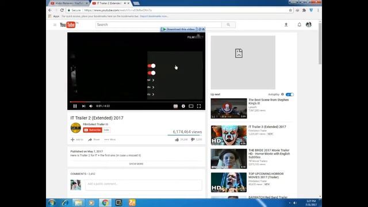Click the address bar URL

click(x=118, y=10)
